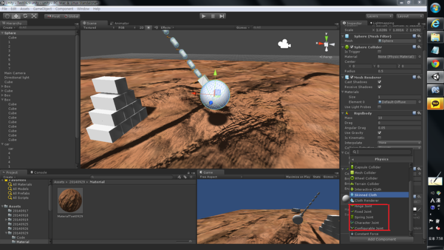The height and width of the screenshot is (250, 444).
Task: Click the Mass value field
Action: [x=399, y=118]
